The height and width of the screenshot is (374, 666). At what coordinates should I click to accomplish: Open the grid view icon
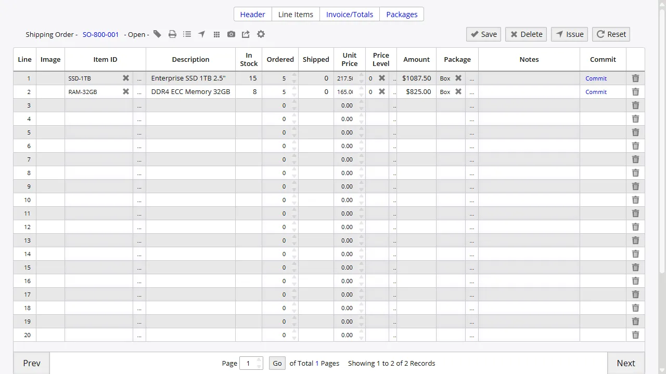[x=216, y=34]
